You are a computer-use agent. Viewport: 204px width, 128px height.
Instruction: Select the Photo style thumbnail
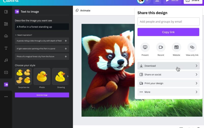click(x=42, y=76)
